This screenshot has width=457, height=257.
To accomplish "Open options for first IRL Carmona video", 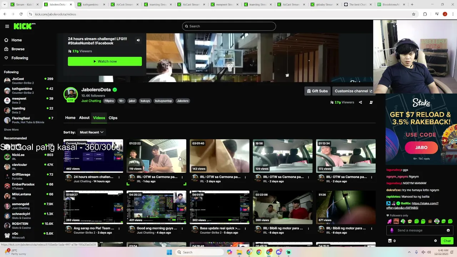I will tap(182, 177).
